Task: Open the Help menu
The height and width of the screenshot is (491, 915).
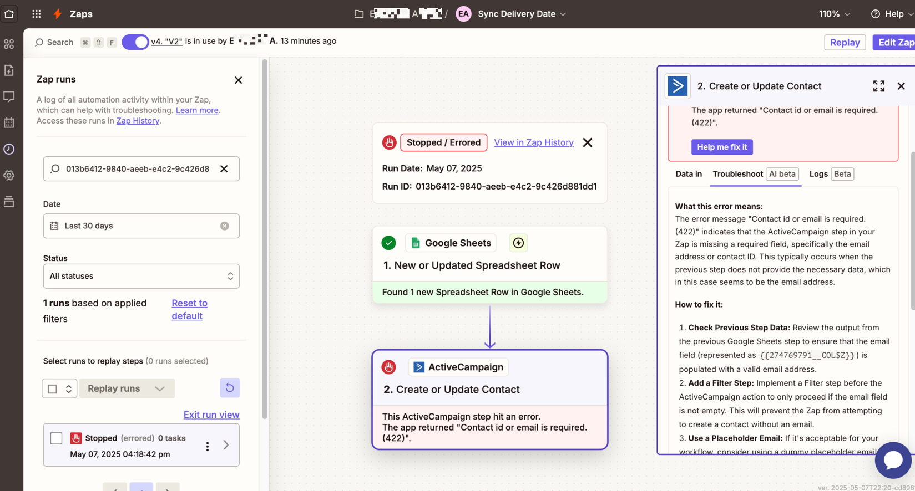Action: tap(892, 14)
